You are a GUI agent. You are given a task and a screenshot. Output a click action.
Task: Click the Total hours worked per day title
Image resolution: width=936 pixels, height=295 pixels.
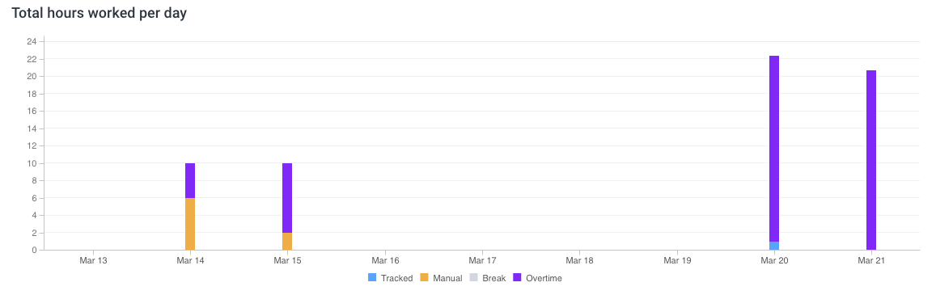[x=99, y=14]
